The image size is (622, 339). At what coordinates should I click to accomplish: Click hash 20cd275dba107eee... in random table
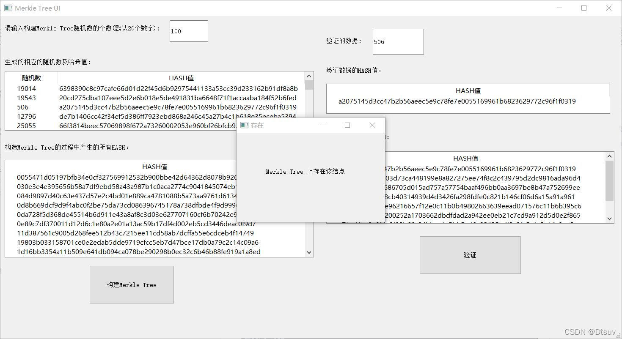click(178, 98)
